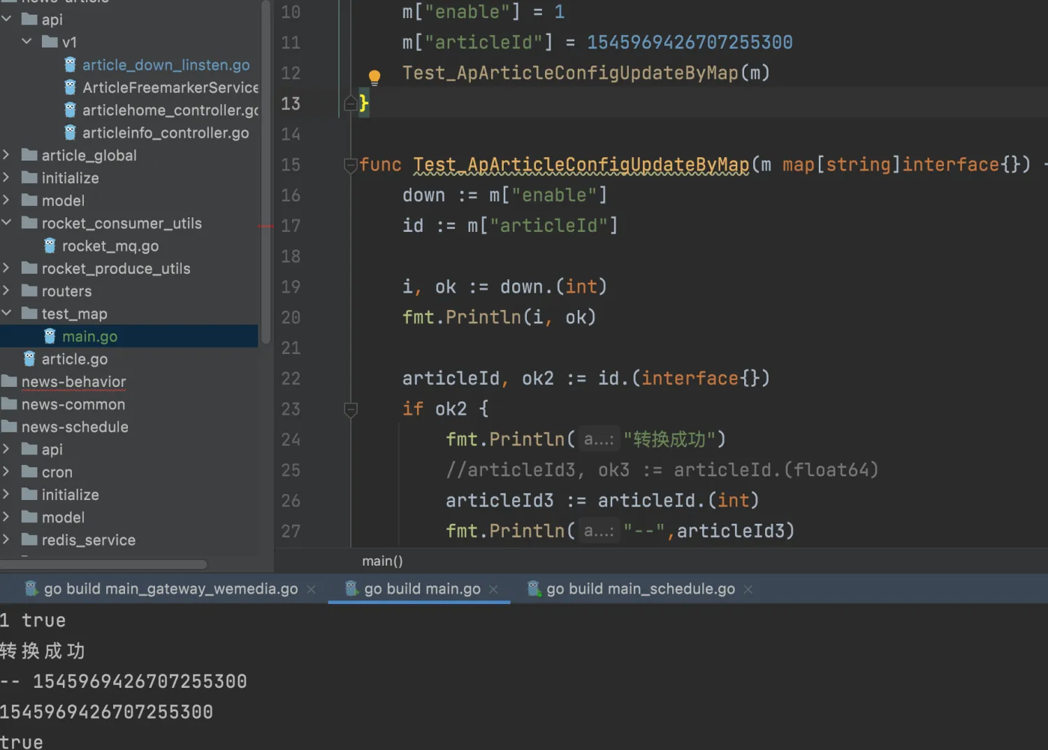Screen dimensions: 1048x750
Task: Select news-behavior in the project tree
Action: tap(73, 381)
